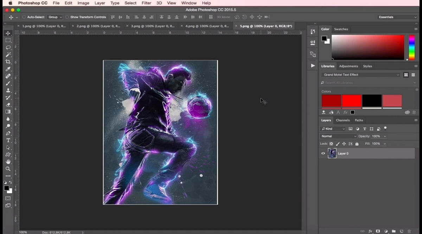
Task: Select the Move tool in the toolbox
Action: click(8, 33)
